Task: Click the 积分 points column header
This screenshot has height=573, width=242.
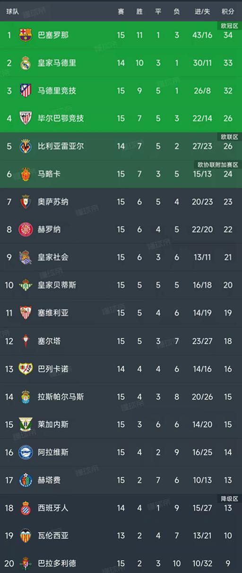Action: [x=228, y=11]
